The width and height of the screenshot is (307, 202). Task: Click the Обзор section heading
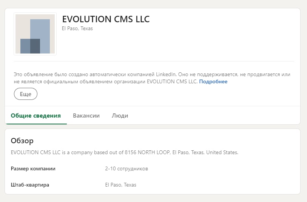22,141
